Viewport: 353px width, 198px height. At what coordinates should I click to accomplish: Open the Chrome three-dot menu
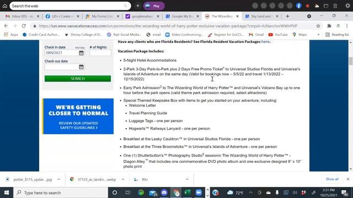click(x=347, y=26)
